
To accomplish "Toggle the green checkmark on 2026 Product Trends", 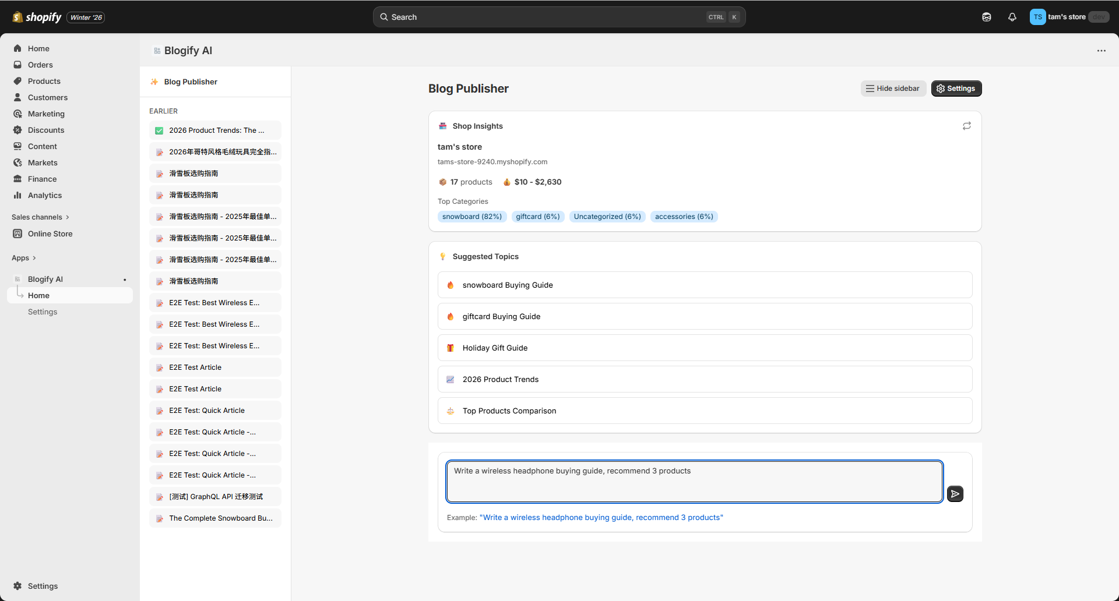I will (x=159, y=130).
